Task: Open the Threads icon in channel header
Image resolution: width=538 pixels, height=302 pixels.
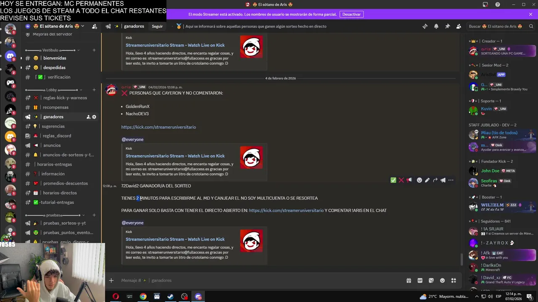Action: [x=425, y=26]
